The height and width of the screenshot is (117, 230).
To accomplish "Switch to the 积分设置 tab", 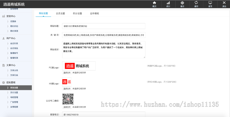I will 77,13.
